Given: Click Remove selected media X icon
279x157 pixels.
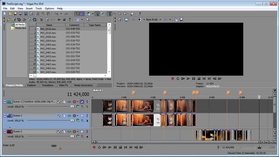Looking at the screenshot, I should click(x=41, y=20).
